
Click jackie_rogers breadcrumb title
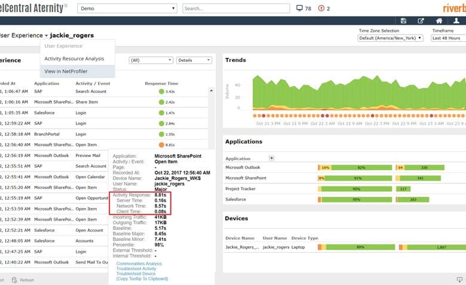pos(72,35)
